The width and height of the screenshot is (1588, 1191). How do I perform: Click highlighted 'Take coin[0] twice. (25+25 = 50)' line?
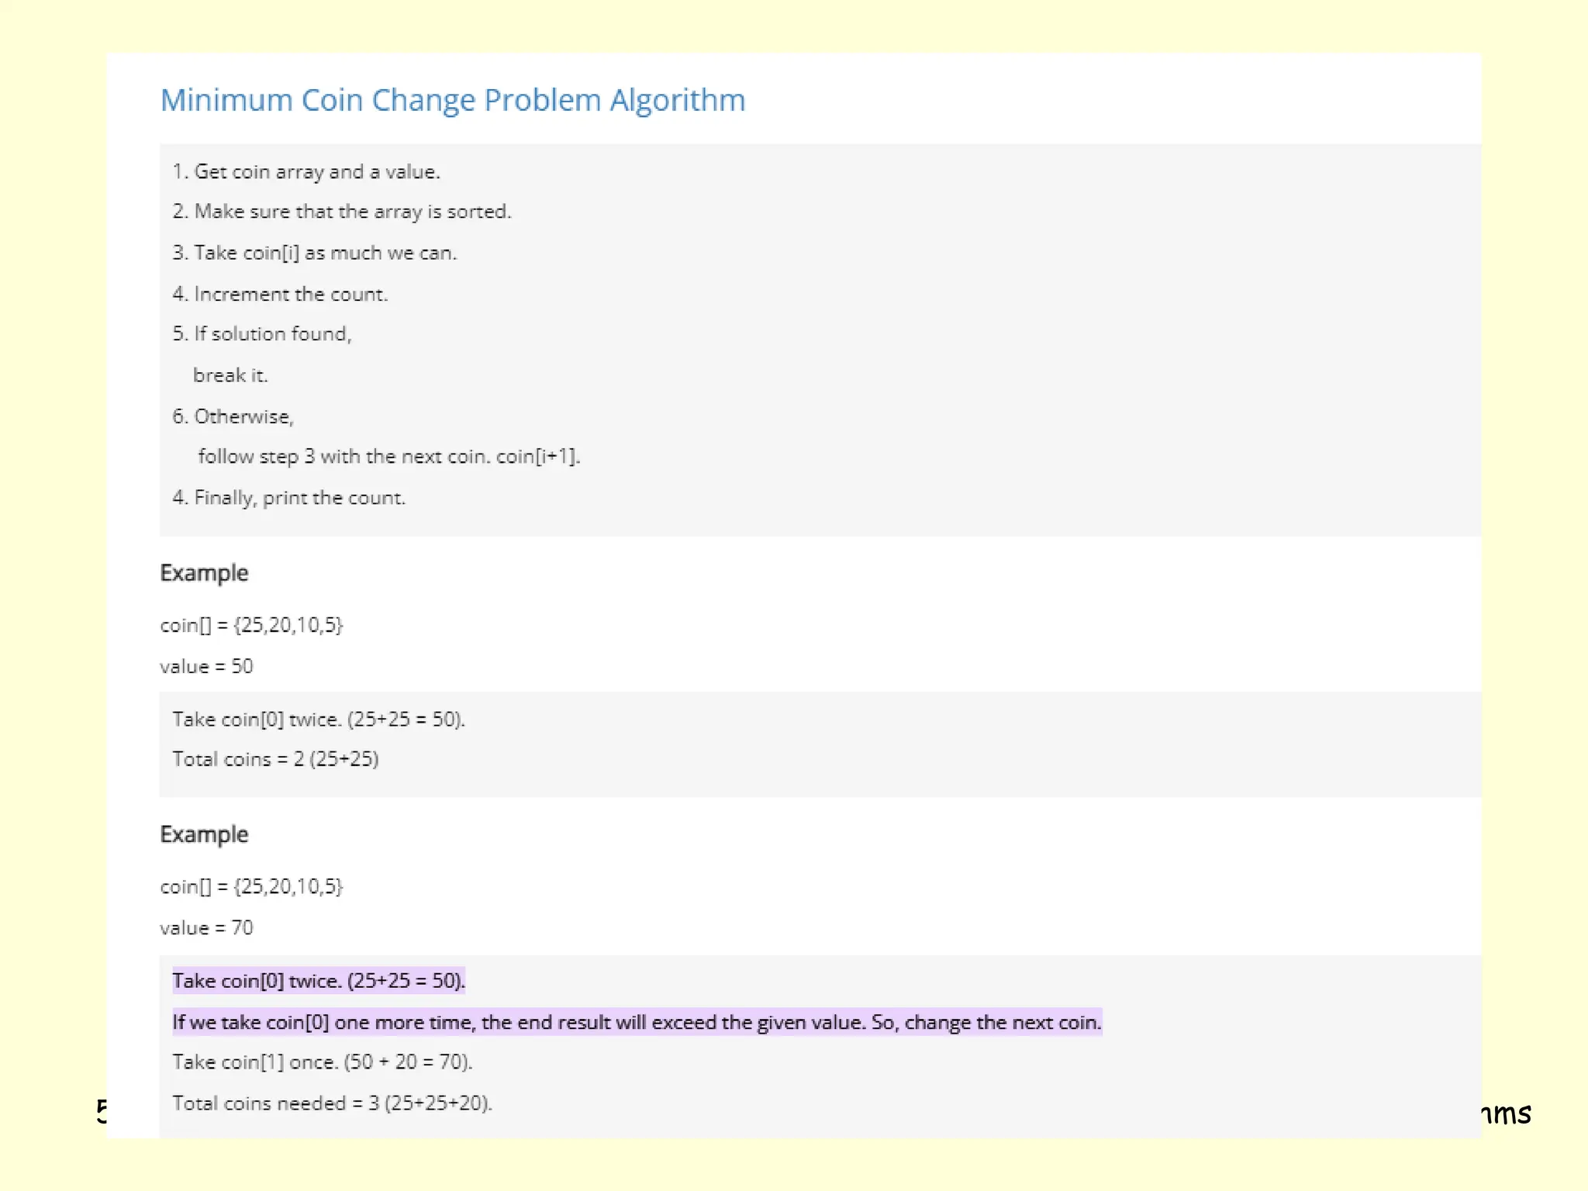319,981
